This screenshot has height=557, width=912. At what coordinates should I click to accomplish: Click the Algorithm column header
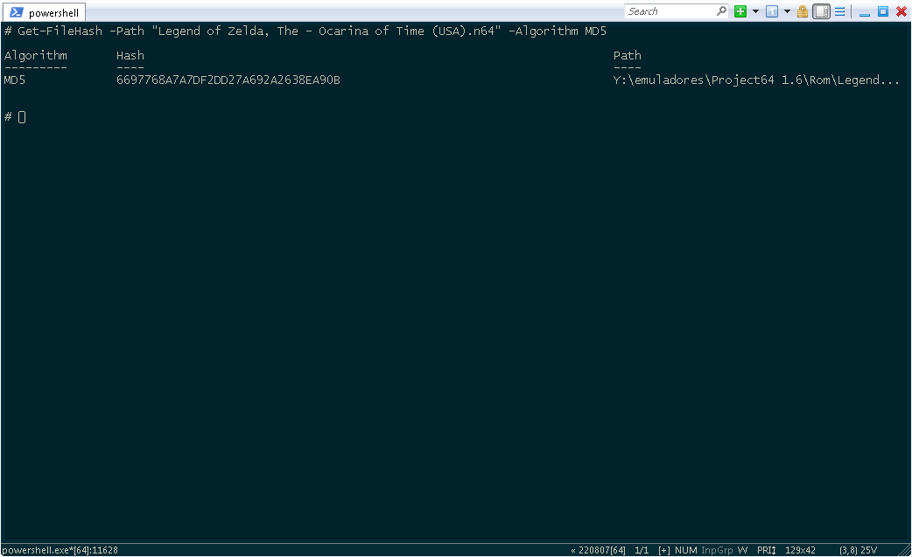[36, 56]
